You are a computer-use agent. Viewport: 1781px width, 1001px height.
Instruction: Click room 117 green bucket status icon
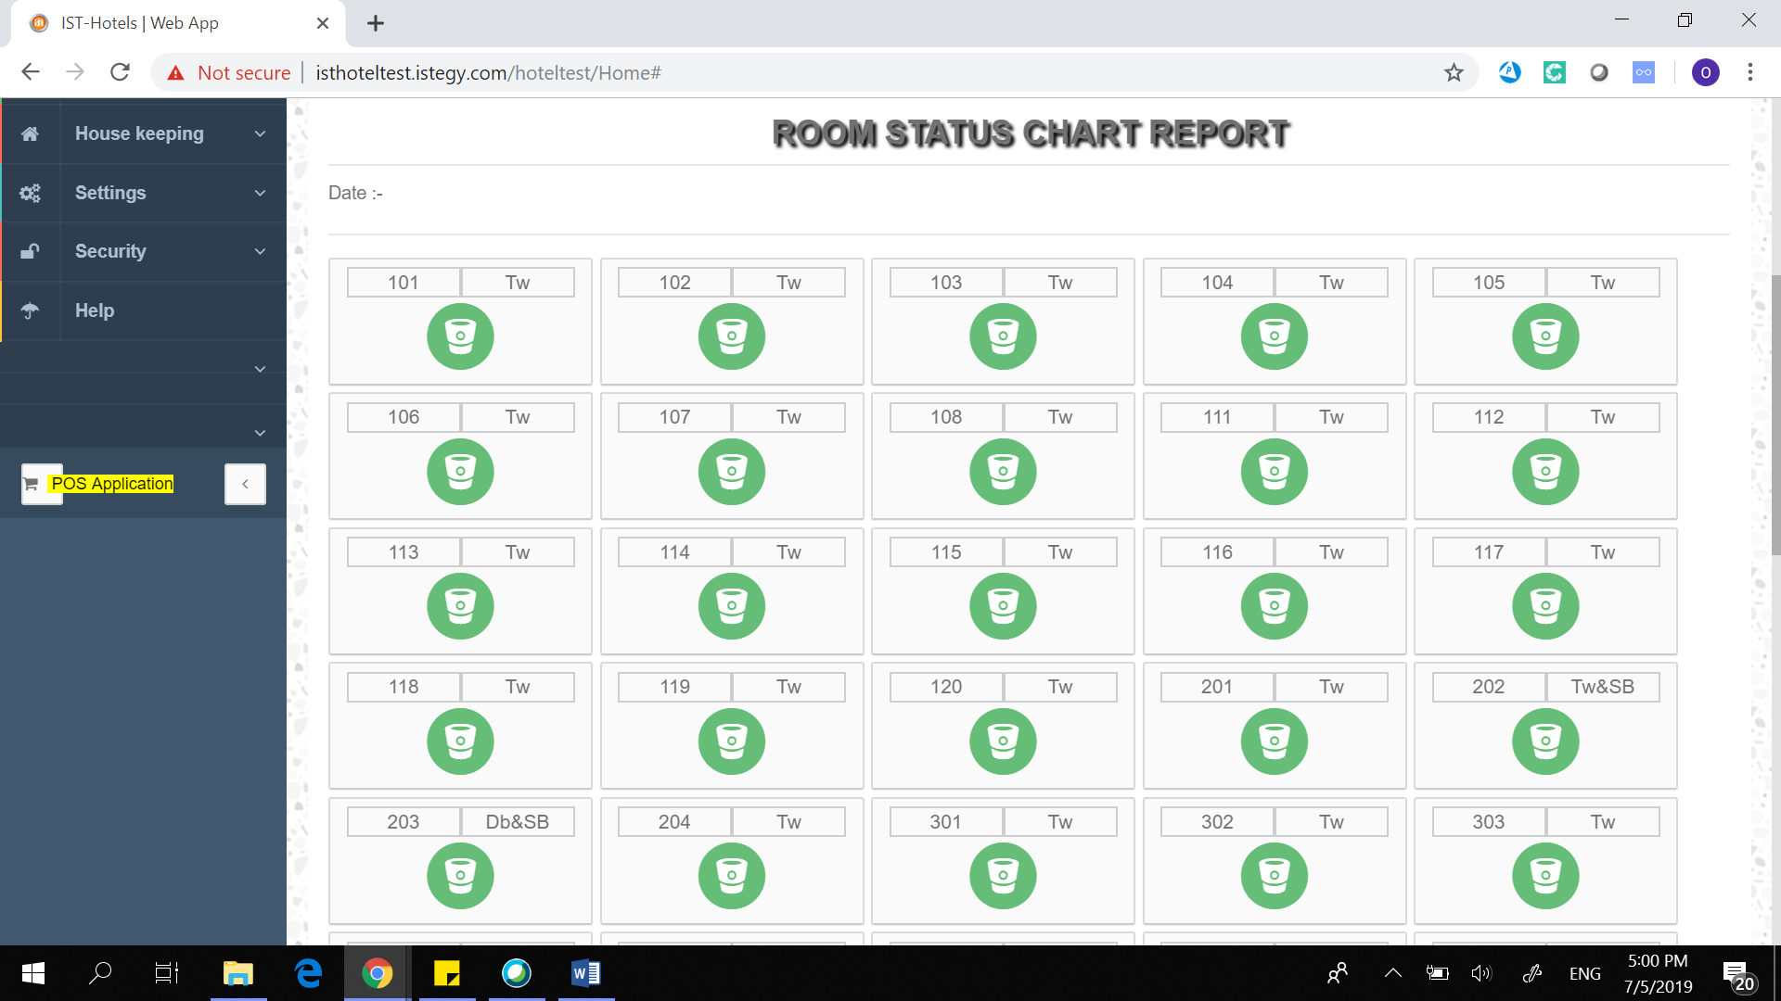click(x=1545, y=606)
